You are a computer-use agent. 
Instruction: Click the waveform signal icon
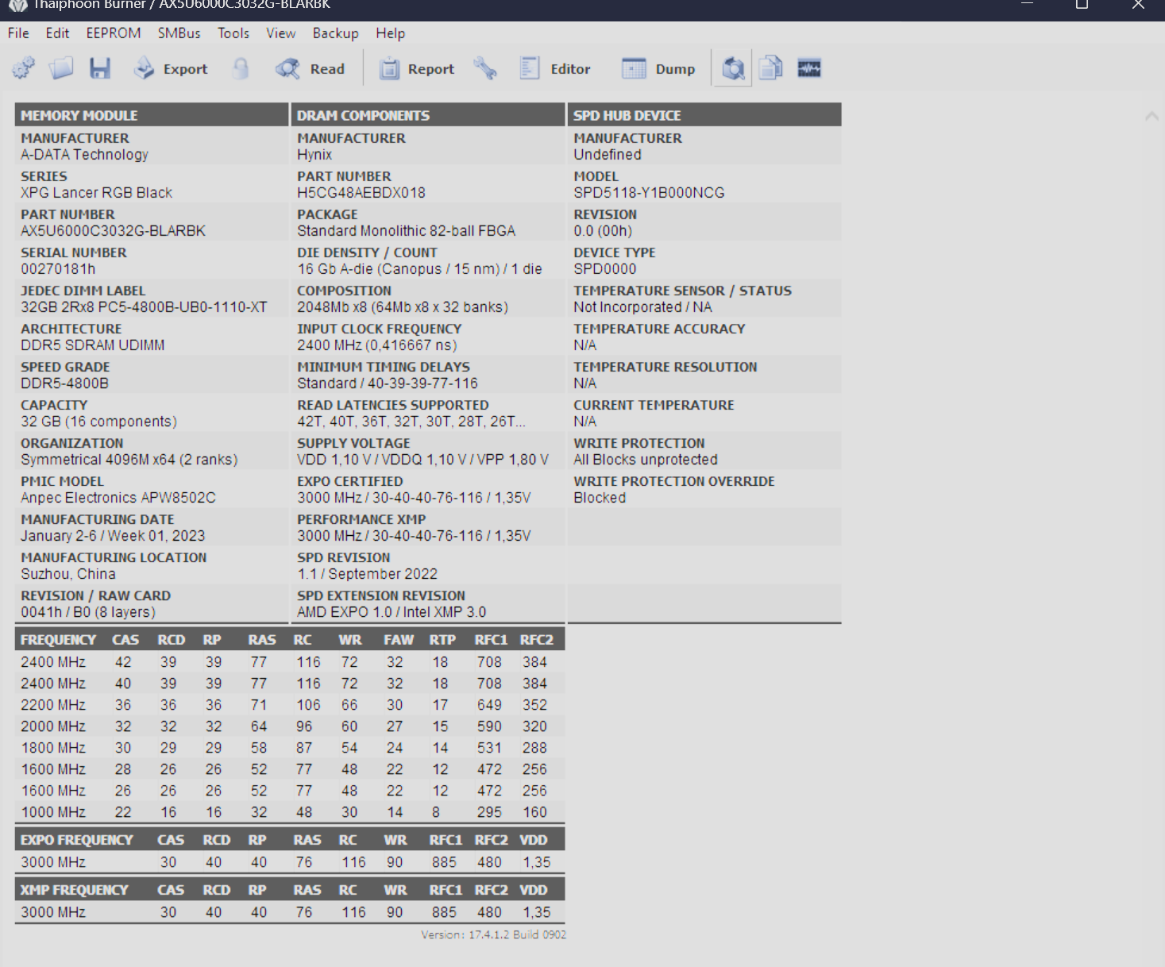tap(809, 67)
